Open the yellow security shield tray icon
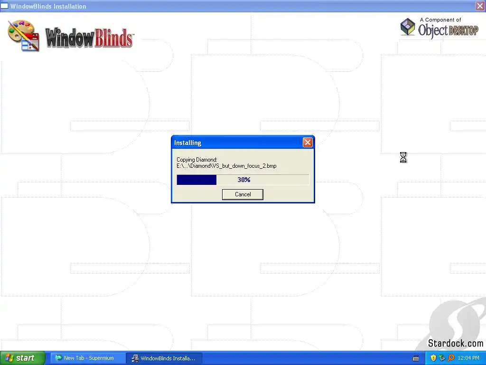Viewport: 486px width, 365px height. (433, 358)
